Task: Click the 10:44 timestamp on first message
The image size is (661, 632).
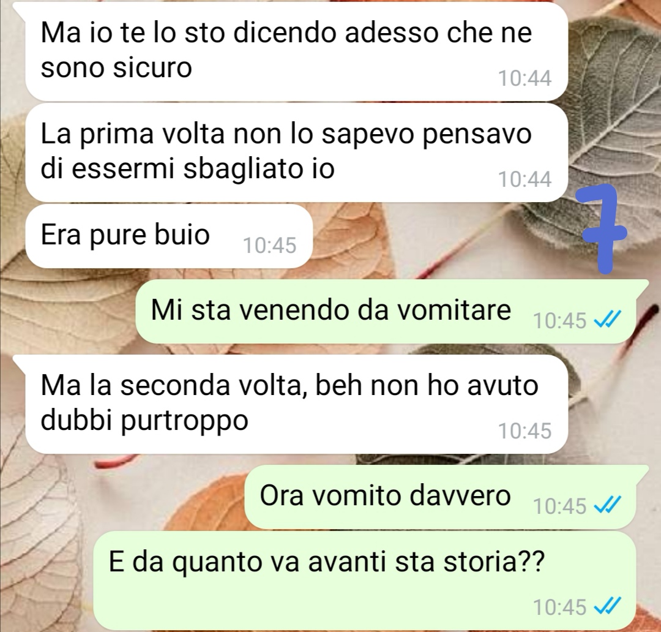Action: (x=525, y=78)
